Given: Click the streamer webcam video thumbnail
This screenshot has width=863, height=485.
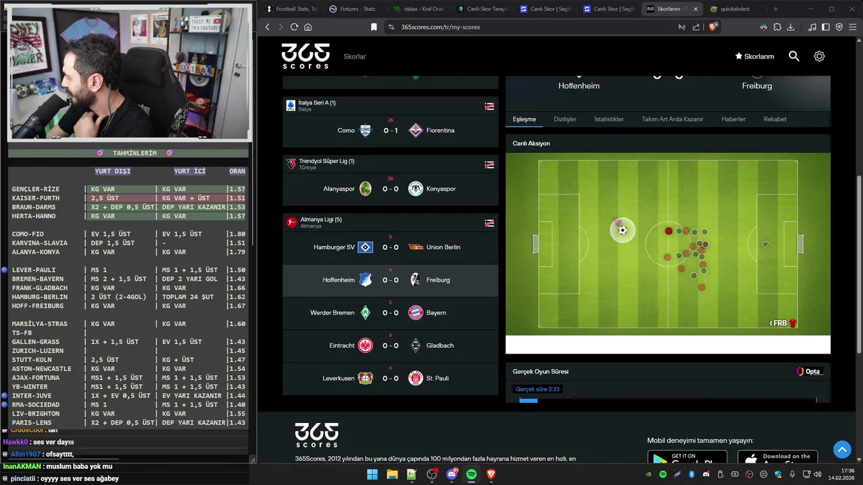Looking at the screenshot, I should [129, 71].
